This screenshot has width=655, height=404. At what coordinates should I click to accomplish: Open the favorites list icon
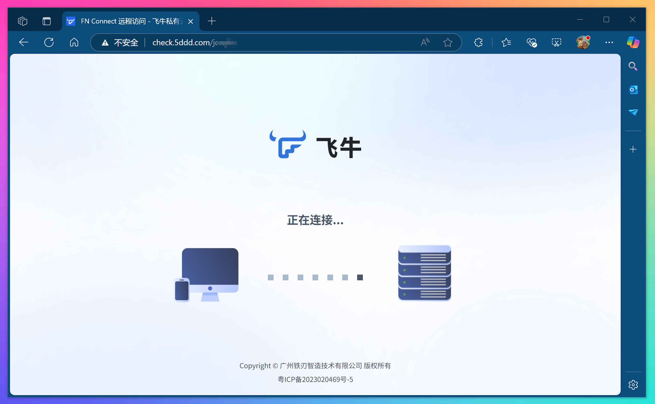(x=506, y=42)
